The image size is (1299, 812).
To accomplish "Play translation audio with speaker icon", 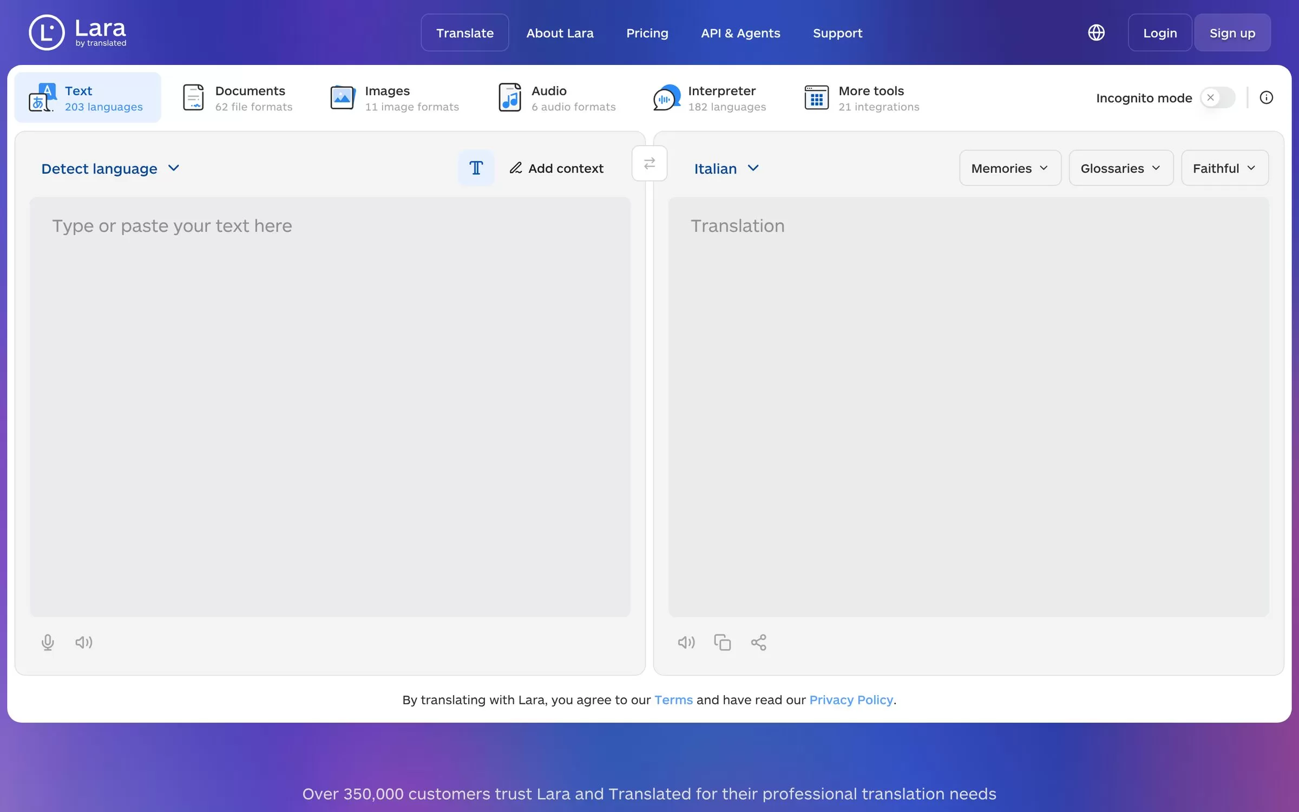I will (x=686, y=642).
